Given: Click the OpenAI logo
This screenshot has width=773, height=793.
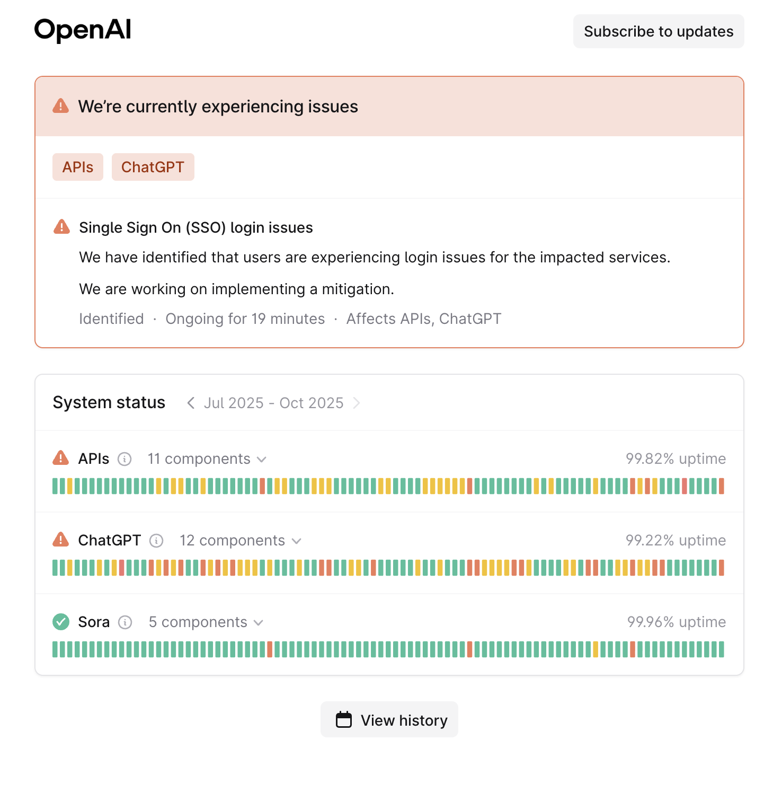Looking at the screenshot, I should pos(83,30).
